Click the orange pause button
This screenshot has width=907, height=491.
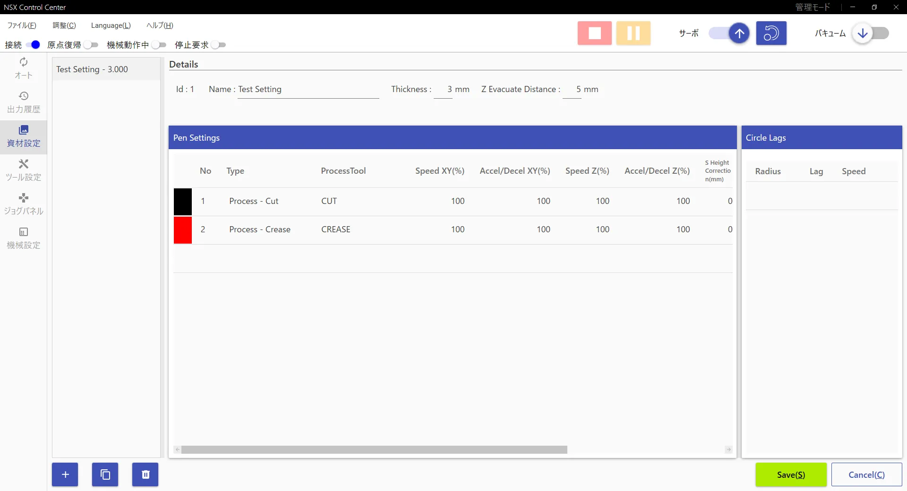point(633,33)
